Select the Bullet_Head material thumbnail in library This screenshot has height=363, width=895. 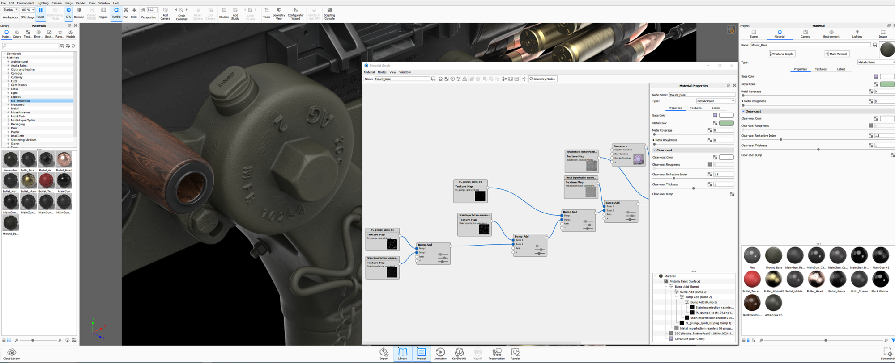click(x=64, y=160)
